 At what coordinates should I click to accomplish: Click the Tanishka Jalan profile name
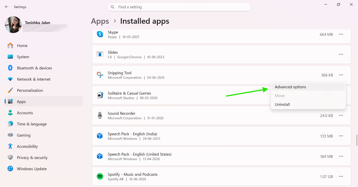click(x=37, y=23)
